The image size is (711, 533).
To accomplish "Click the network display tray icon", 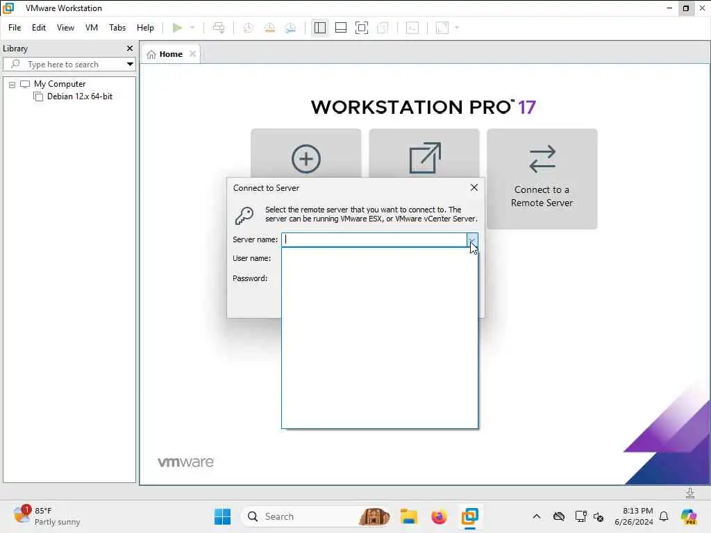I will pos(580,516).
